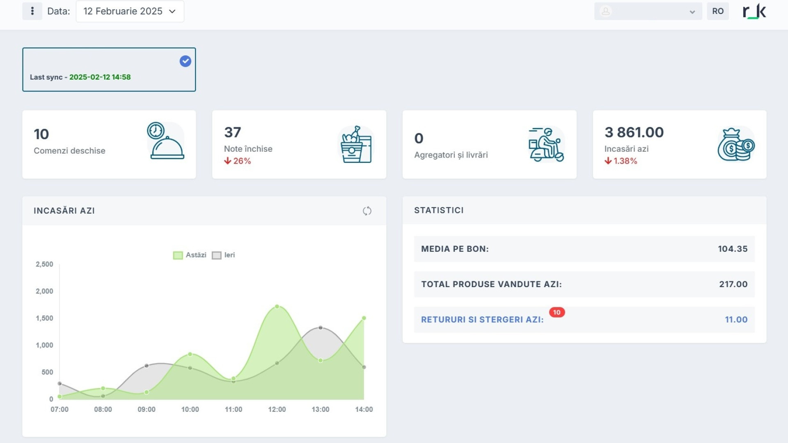
Task: Toggle the Astăzi series in the chart legend
Action: [190, 255]
